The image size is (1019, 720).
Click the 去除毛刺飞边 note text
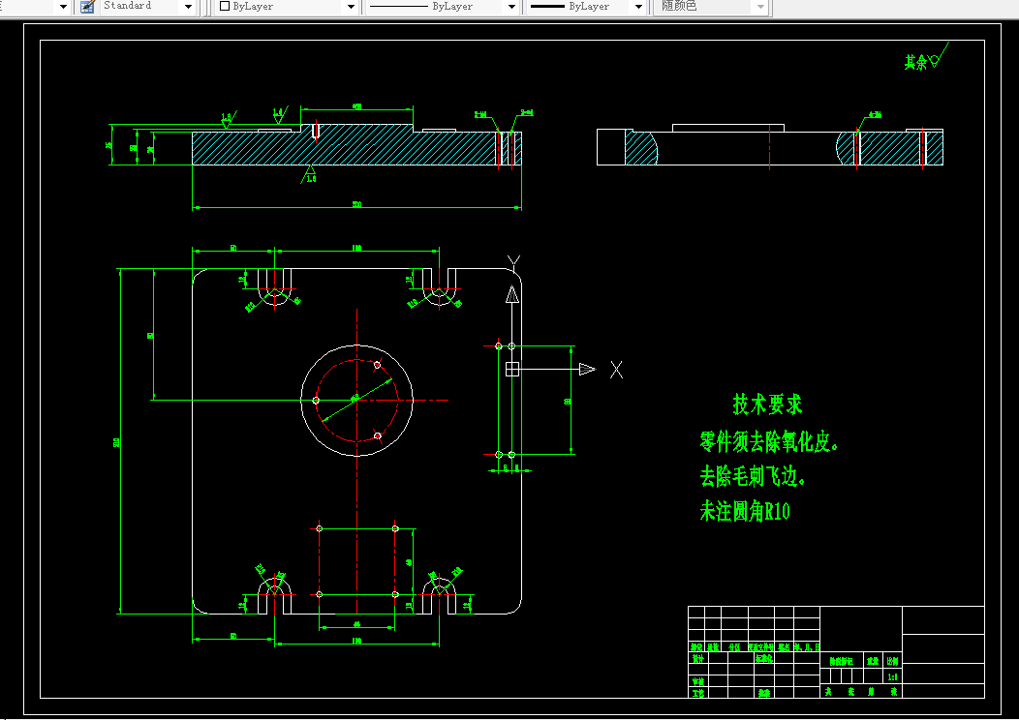click(753, 477)
